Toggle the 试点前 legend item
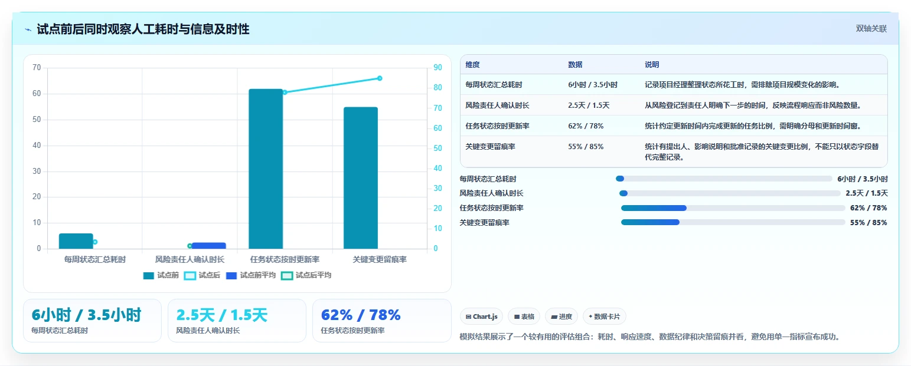The image size is (911, 366). tap(161, 275)
